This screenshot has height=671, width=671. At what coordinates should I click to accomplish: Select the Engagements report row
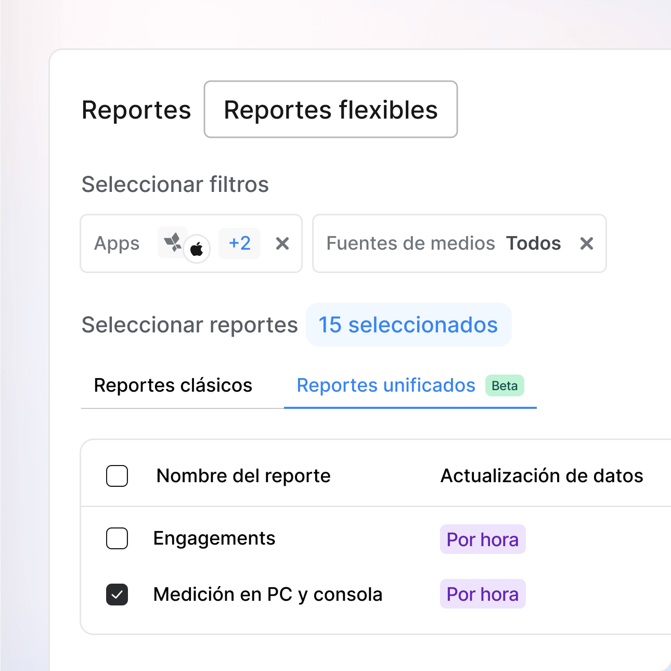click(214, 539)
